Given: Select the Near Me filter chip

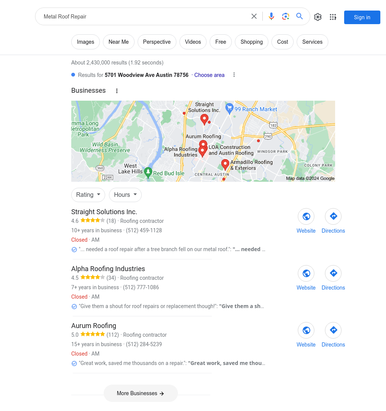Looking at the screenshot, I should tap(119, 42).
